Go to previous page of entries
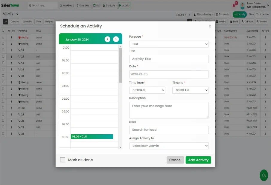 (186, 15)
